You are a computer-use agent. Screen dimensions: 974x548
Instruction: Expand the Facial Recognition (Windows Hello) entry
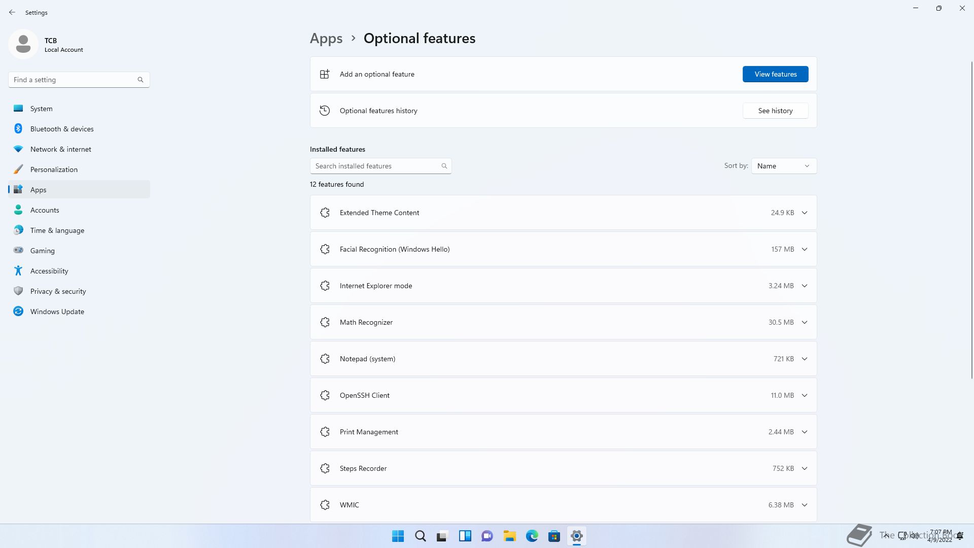[x=805, y=249]
